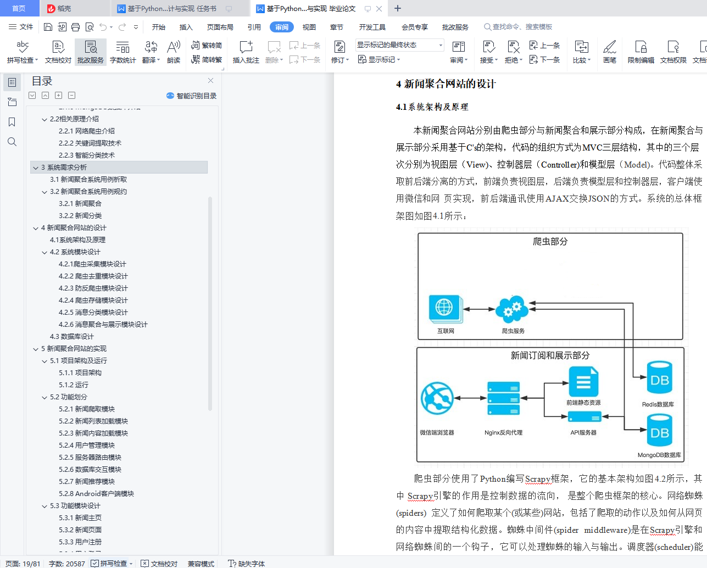Click the plus-box icon in 目录 panel
Viewport: 707px width, 568px height.
pyautogui.click(x=59, y=96)
